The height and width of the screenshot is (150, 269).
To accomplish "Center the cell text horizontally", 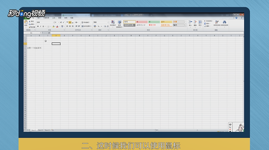I will [70, 26].
